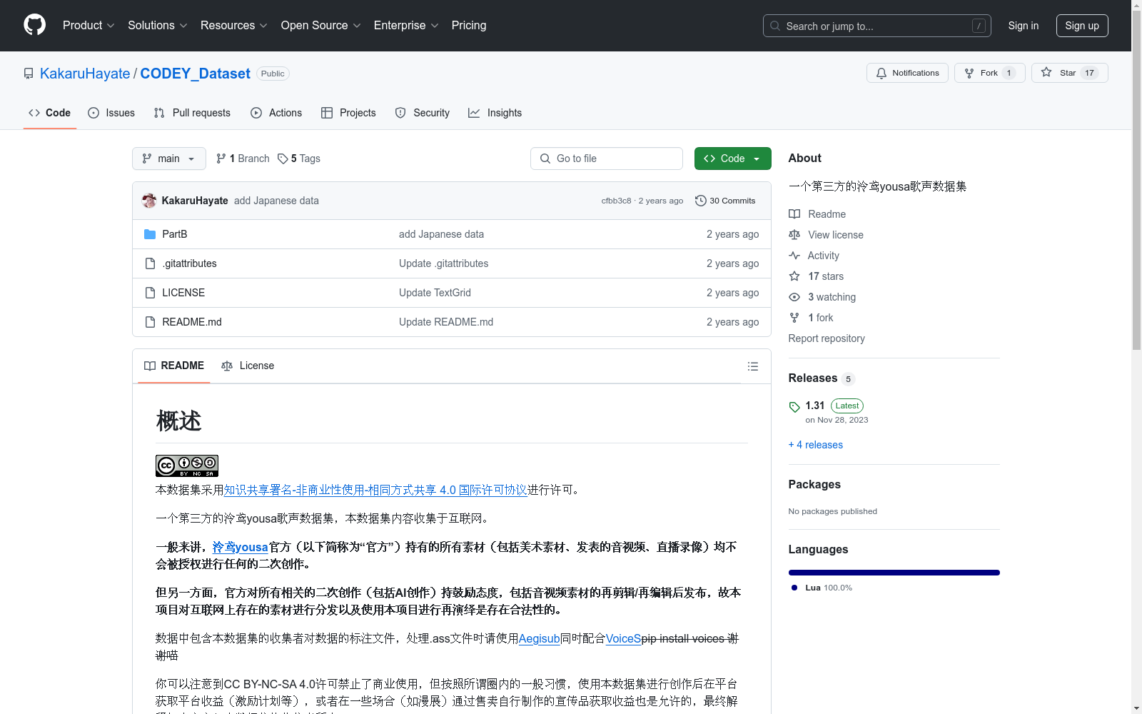Click the Sign up button
1142x714 pixels.
click(1082, 26)
